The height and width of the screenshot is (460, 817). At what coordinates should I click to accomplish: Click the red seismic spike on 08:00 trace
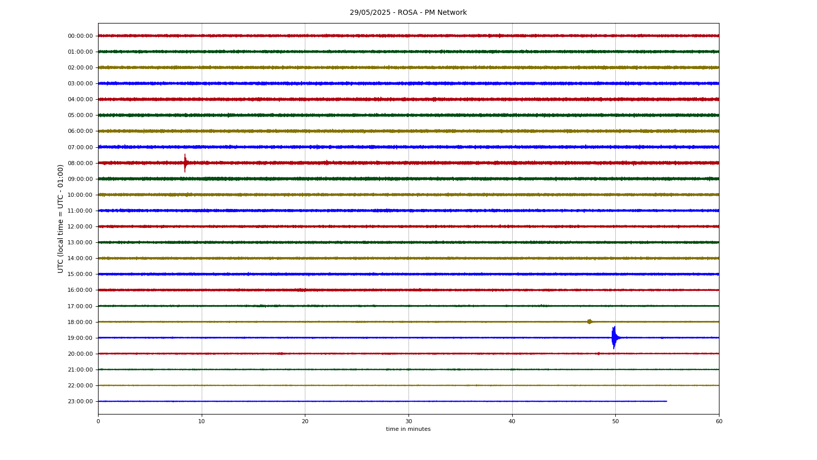tap(185, 163)
